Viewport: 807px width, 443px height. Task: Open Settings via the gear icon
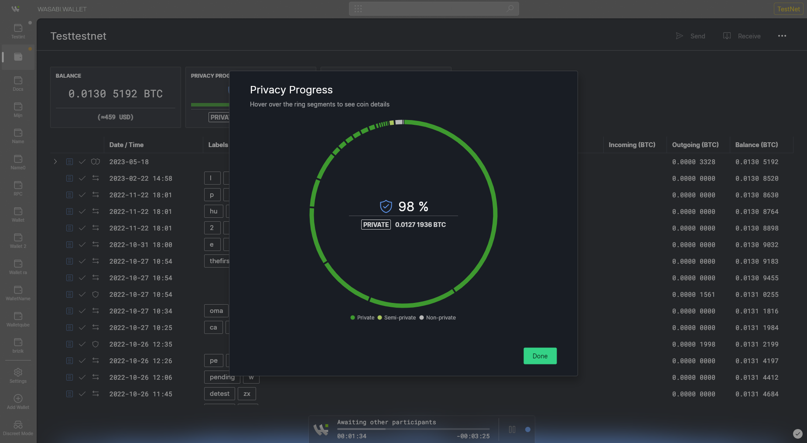click(x=18, y=372)
